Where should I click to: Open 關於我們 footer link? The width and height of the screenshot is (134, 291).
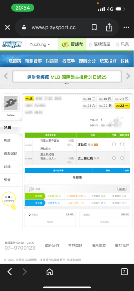tap(122, 246)
